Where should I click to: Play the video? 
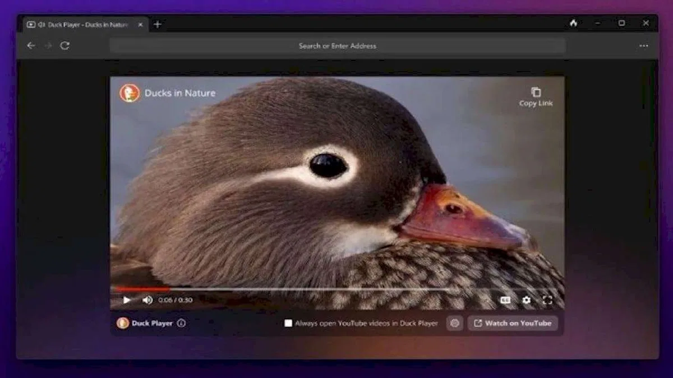pos(127,300)
